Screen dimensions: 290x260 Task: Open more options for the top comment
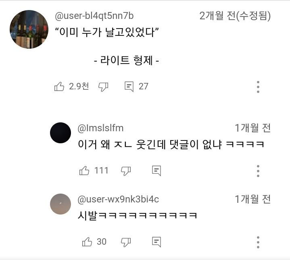tap(258, 87)
